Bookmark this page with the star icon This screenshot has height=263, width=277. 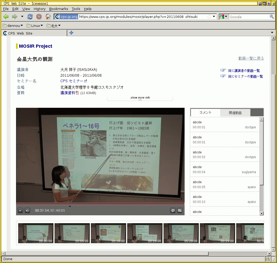pyautogui.click(x=209, y=17)
